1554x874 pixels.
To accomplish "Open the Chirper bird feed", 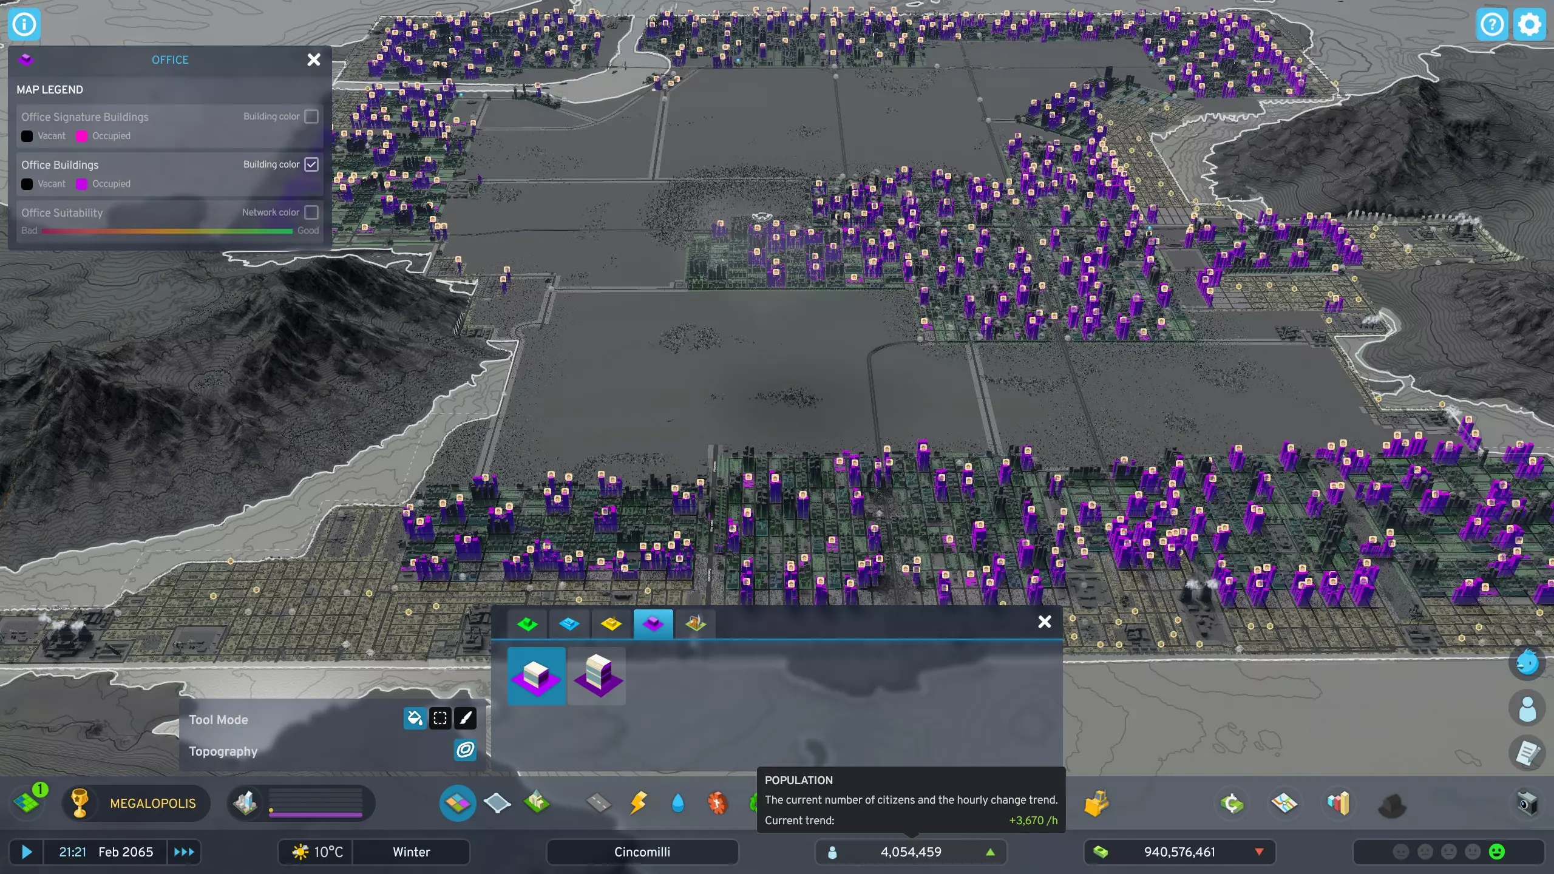I will [x=1527, y=662].
